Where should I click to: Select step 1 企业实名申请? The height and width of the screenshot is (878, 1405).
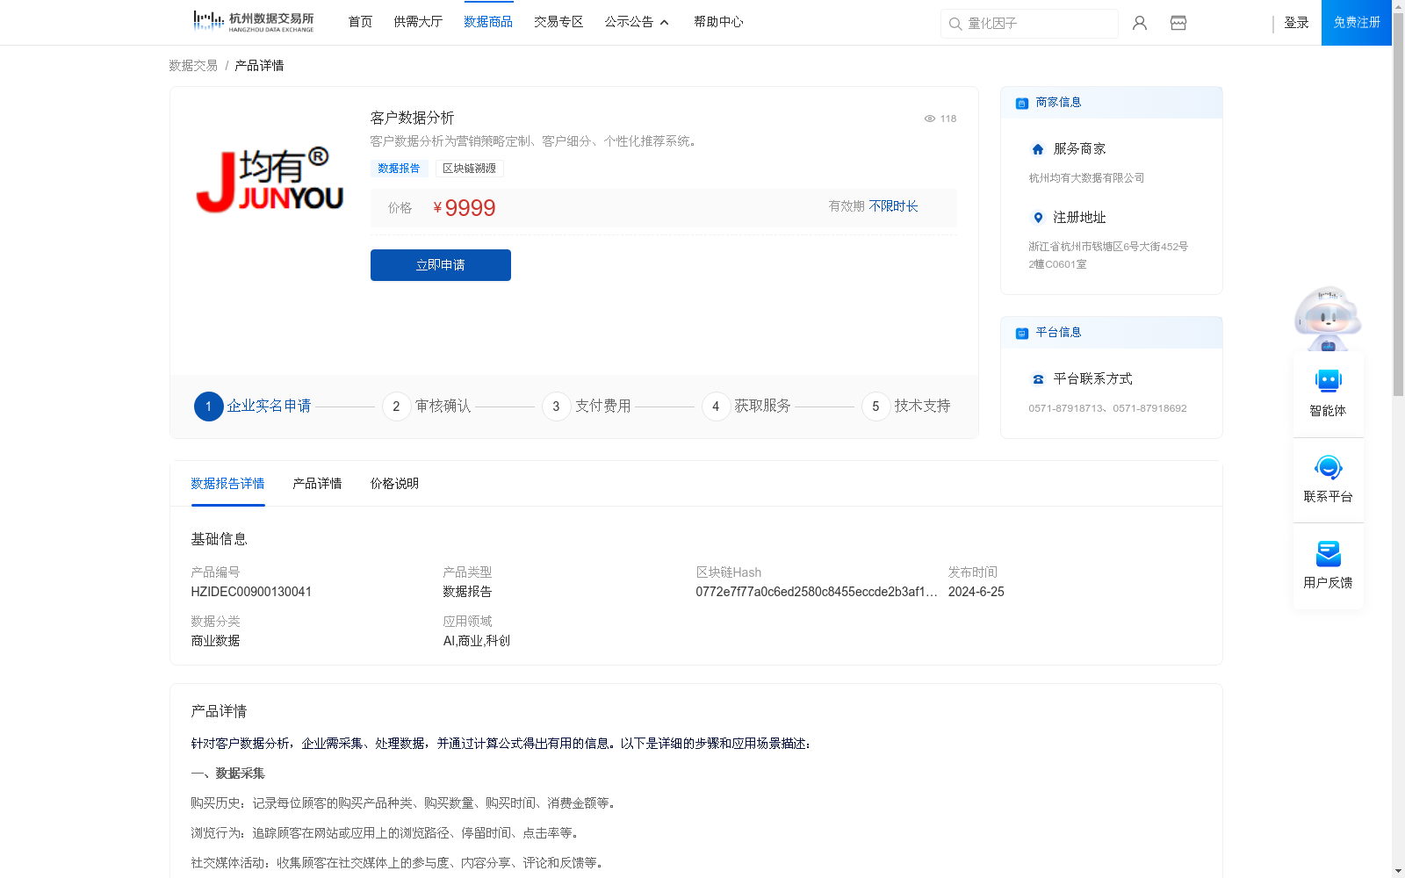[x=253, y=407]
